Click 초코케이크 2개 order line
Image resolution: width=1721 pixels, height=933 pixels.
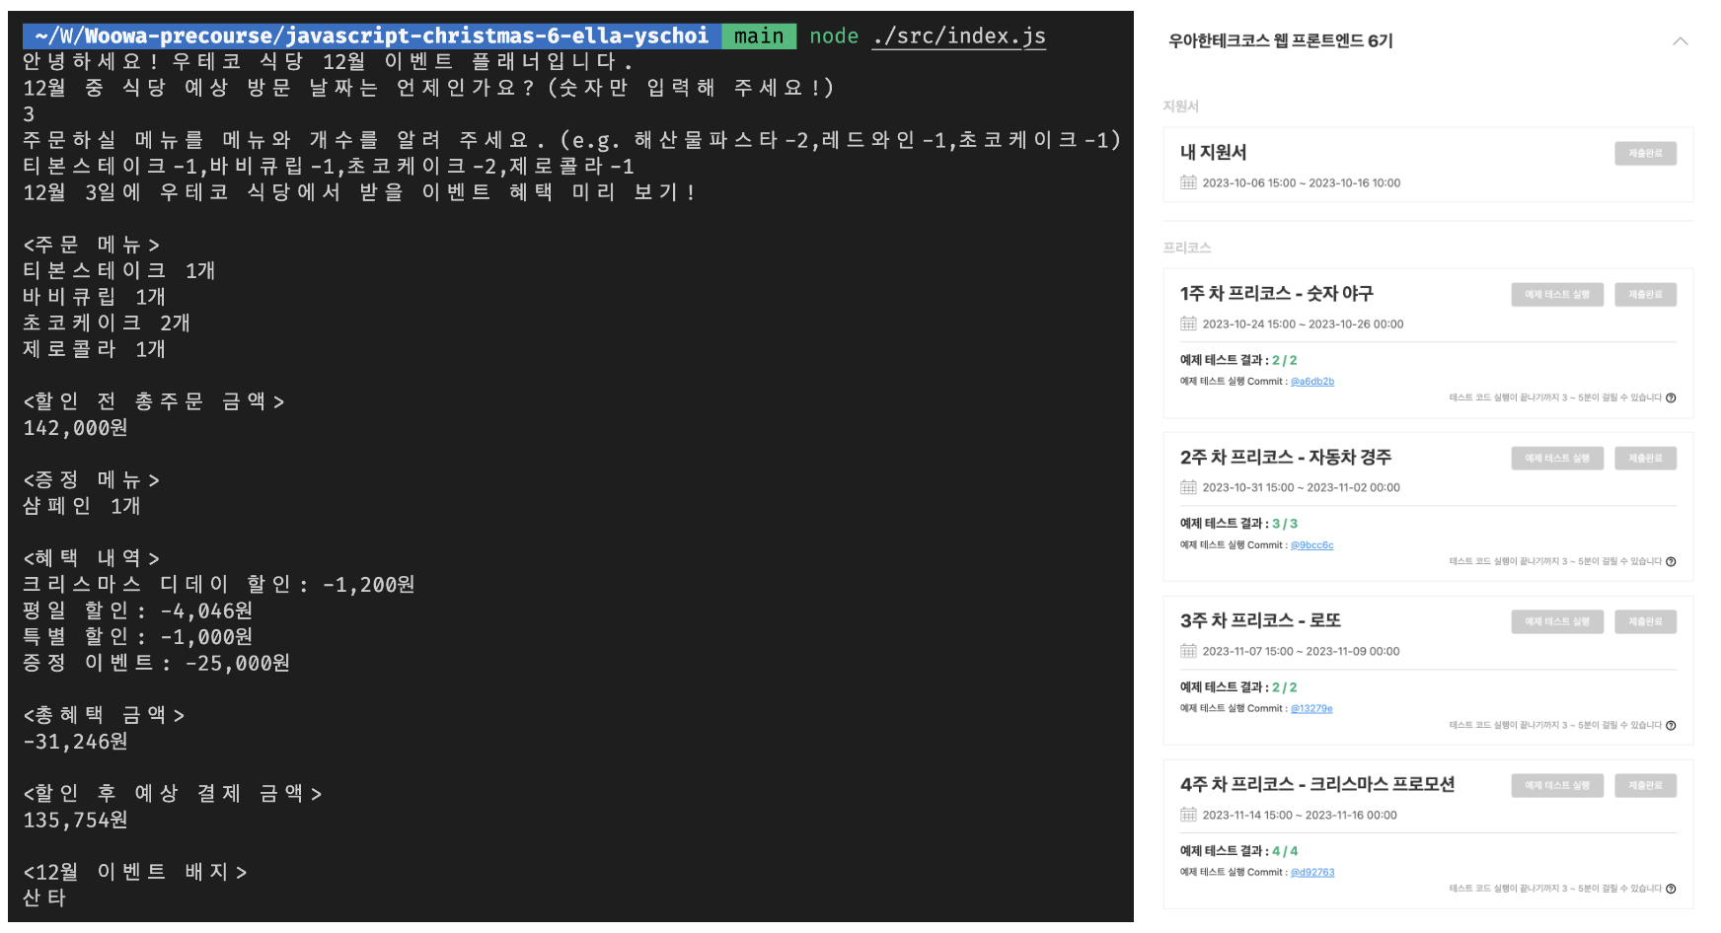(x=106, y=323)
